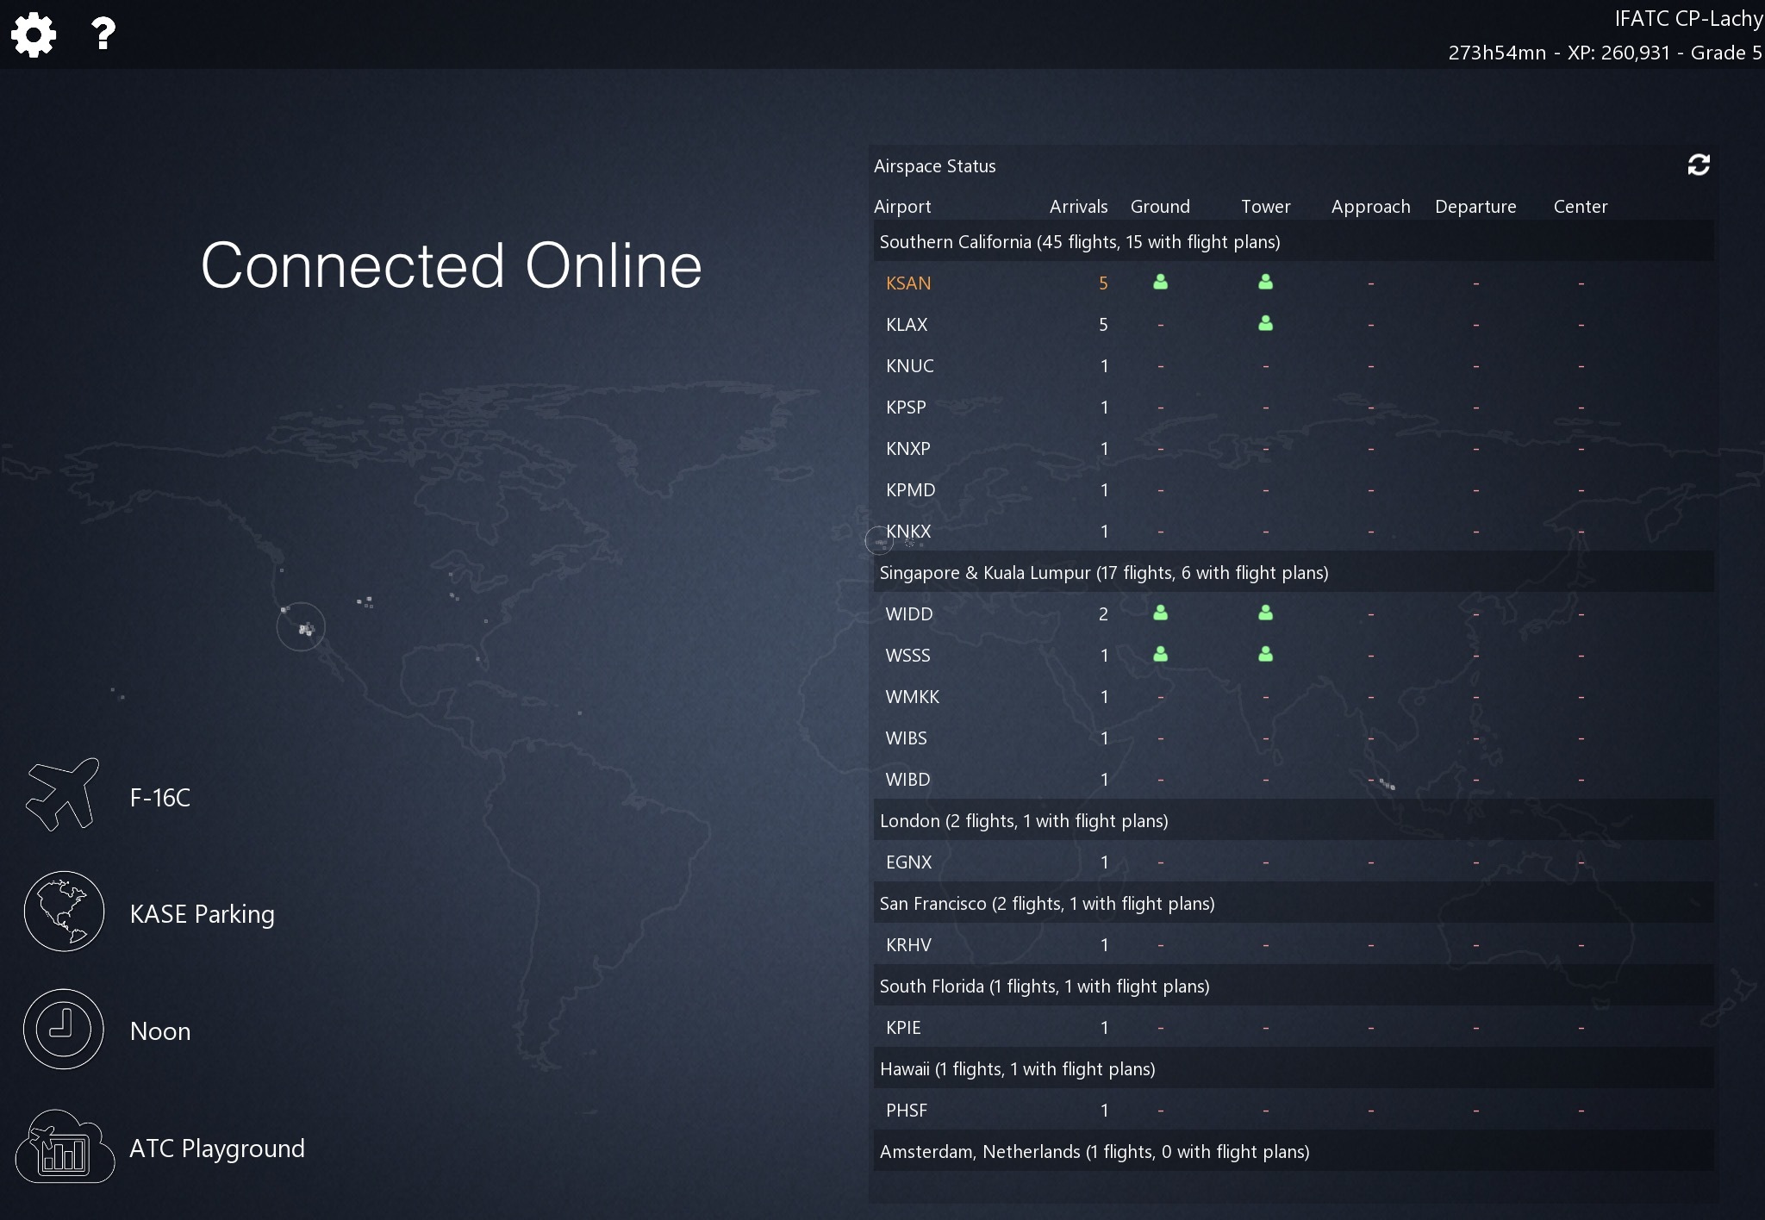The width and height of the screenshot is (1765, 1220).
Task: Select KSAN Ground controller icon
Action: 1160,282
